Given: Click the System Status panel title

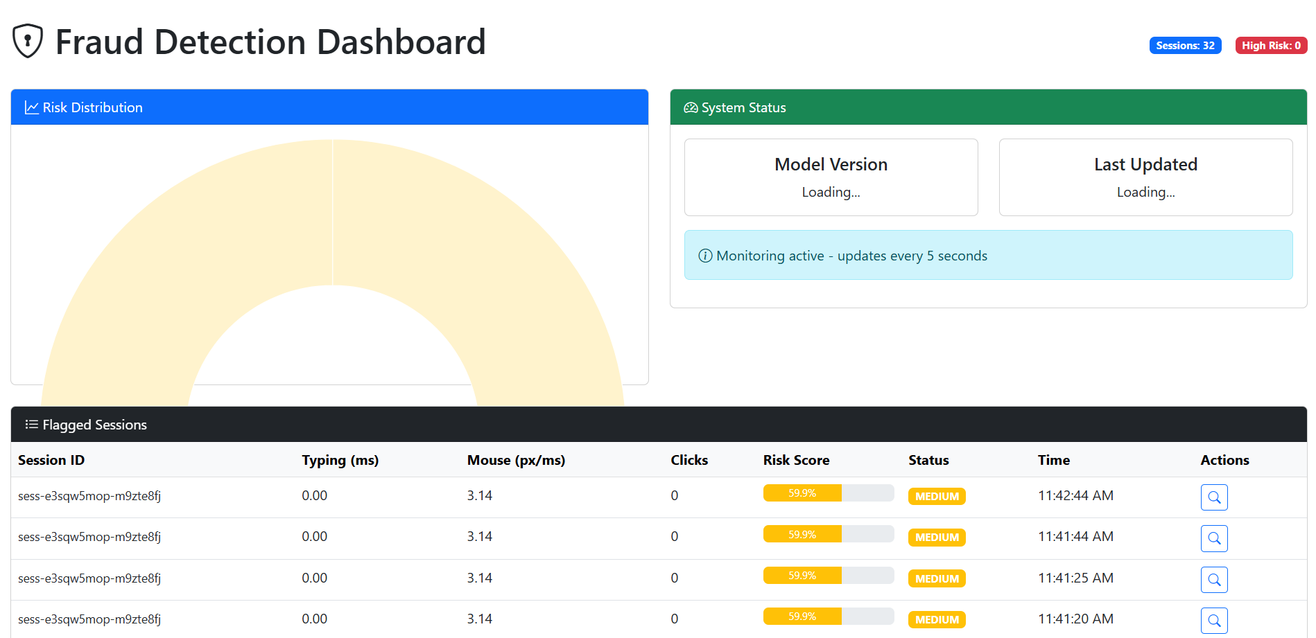Looking at the screenshot, I should tap(743, 107).
